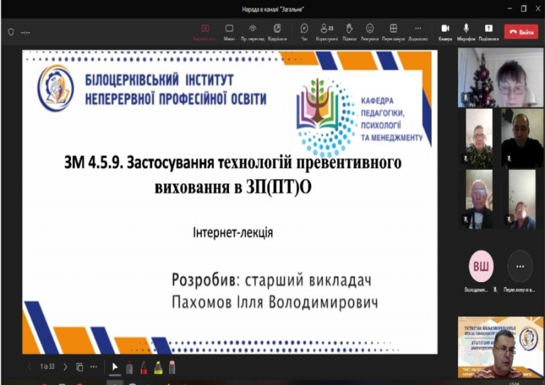Open the breakout rooms grid icon
The image size is (545, 385).
pos(393,29)
